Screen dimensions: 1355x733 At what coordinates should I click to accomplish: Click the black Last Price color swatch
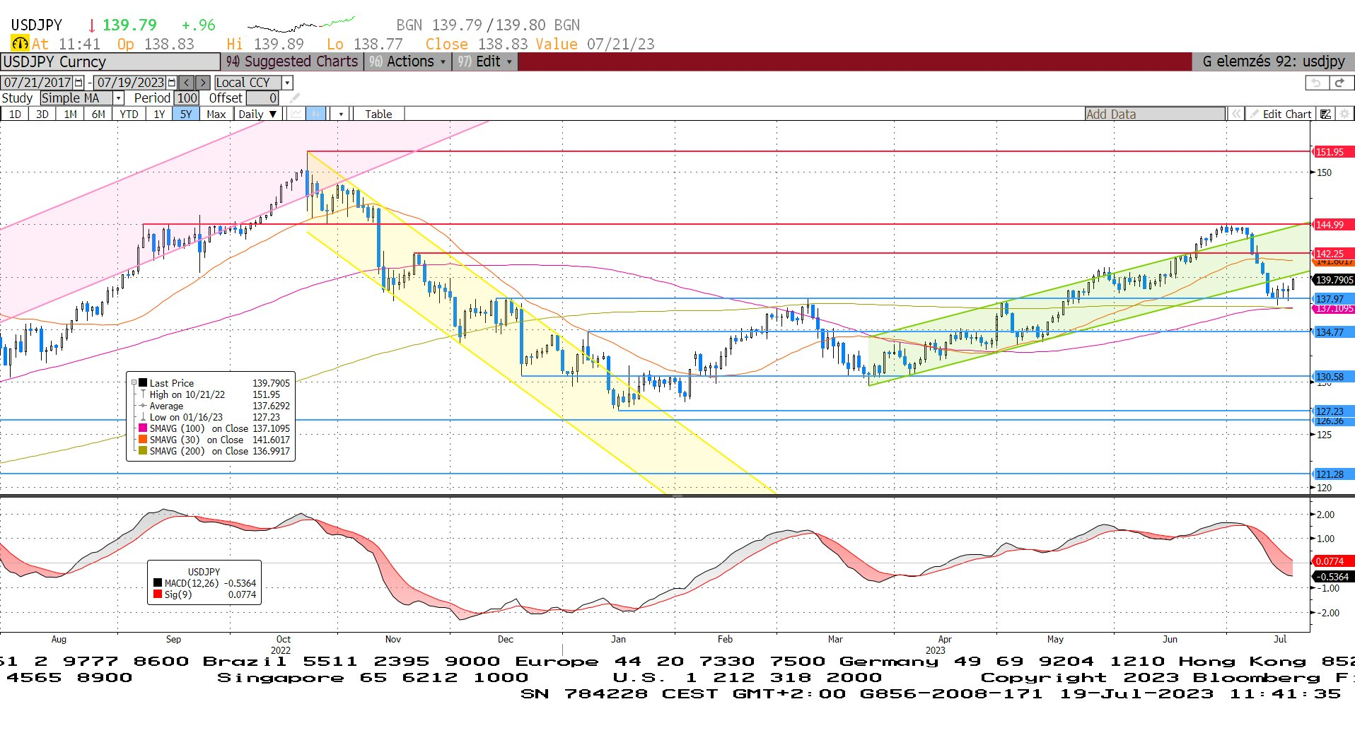click(143, 382)
